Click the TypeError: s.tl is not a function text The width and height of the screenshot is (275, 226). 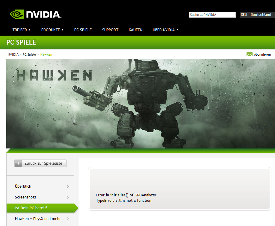click(x=123, y=201)
